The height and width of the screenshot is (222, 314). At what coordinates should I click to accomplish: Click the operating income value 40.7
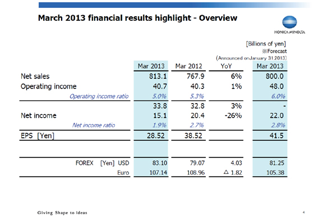(160, 86)
